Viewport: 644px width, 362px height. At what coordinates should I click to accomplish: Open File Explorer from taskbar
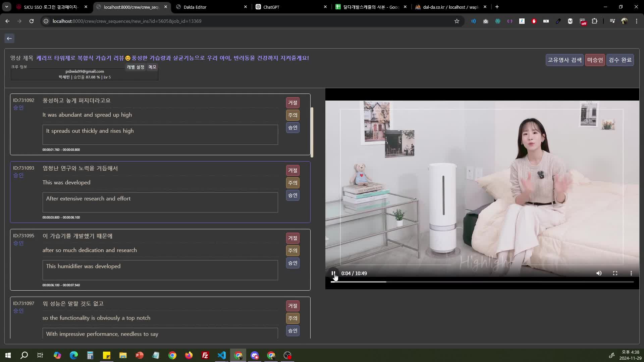[x=123, y=355]
